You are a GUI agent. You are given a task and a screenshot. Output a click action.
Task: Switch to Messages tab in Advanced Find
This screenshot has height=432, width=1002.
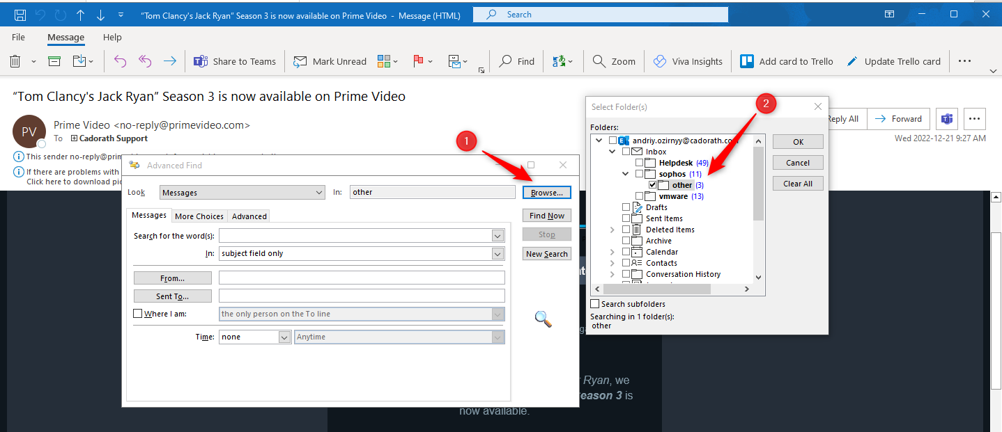coord(149,216)
